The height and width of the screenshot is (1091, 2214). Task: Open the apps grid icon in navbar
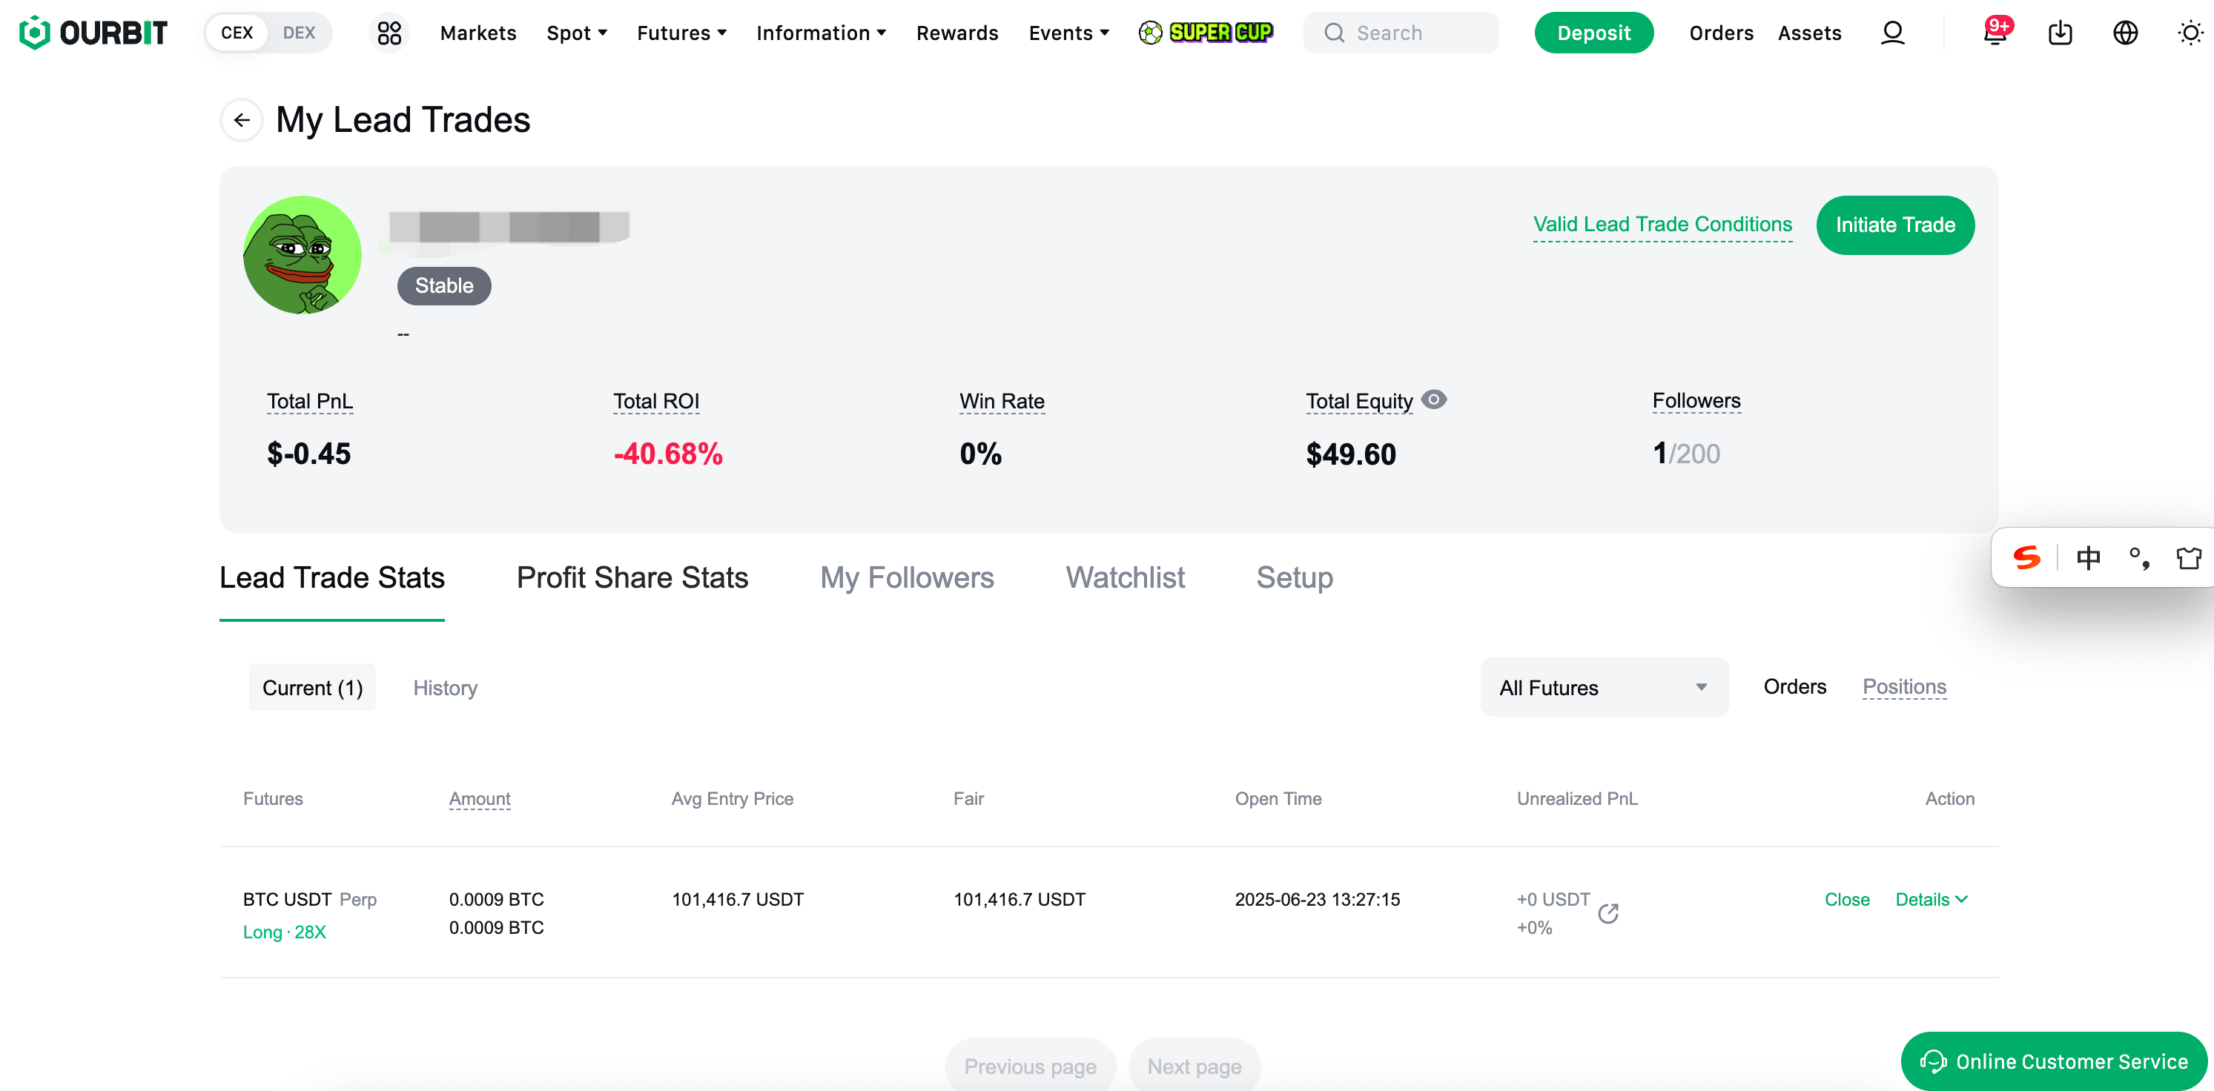(389, 33)
